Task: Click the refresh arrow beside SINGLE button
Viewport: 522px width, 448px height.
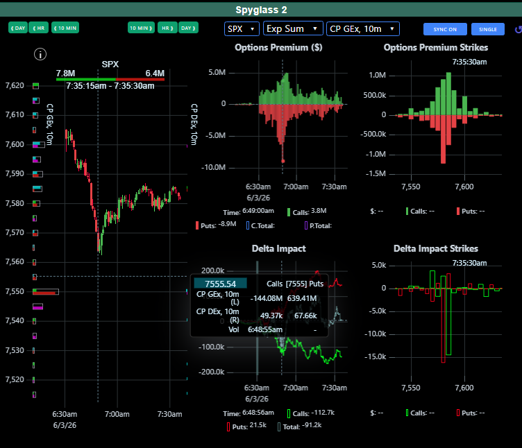Action: [518, 30]
